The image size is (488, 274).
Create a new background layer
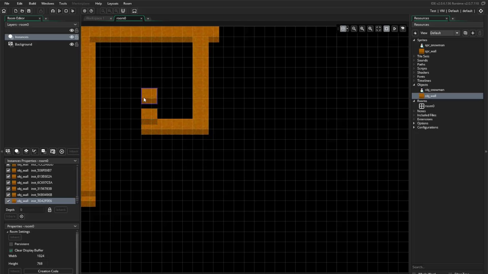tap(8, 151)
